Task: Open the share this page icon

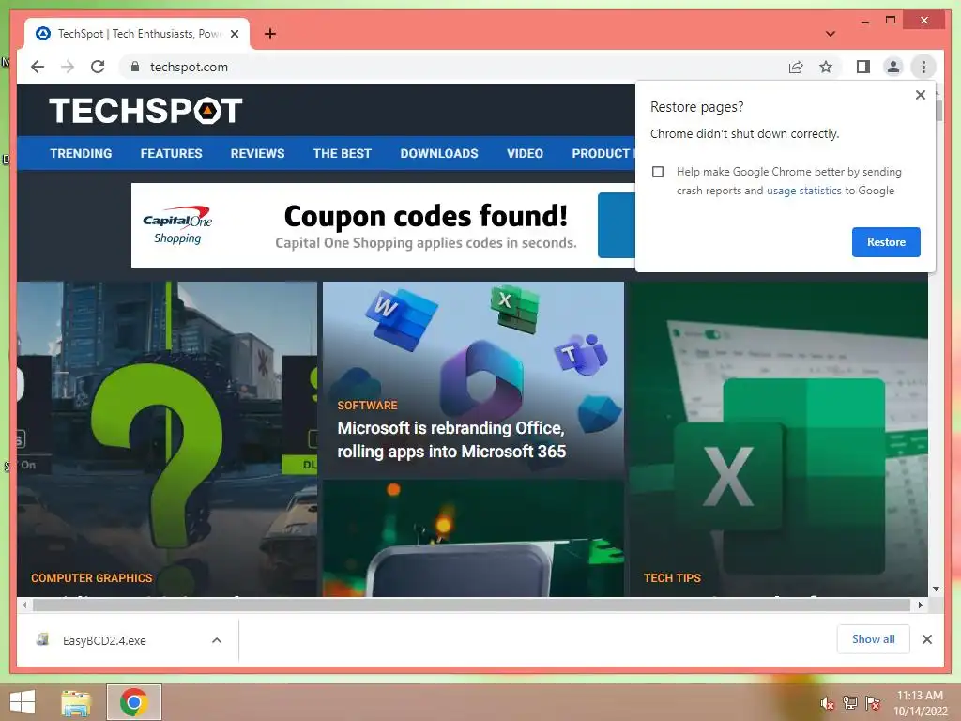Action: [x=796, y=67]
